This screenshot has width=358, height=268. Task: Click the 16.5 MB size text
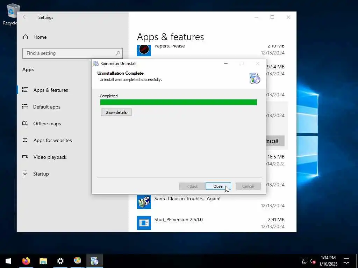276,157
